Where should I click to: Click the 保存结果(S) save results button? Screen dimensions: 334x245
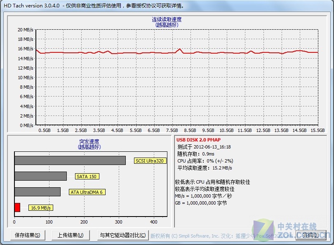coord(28,235)
